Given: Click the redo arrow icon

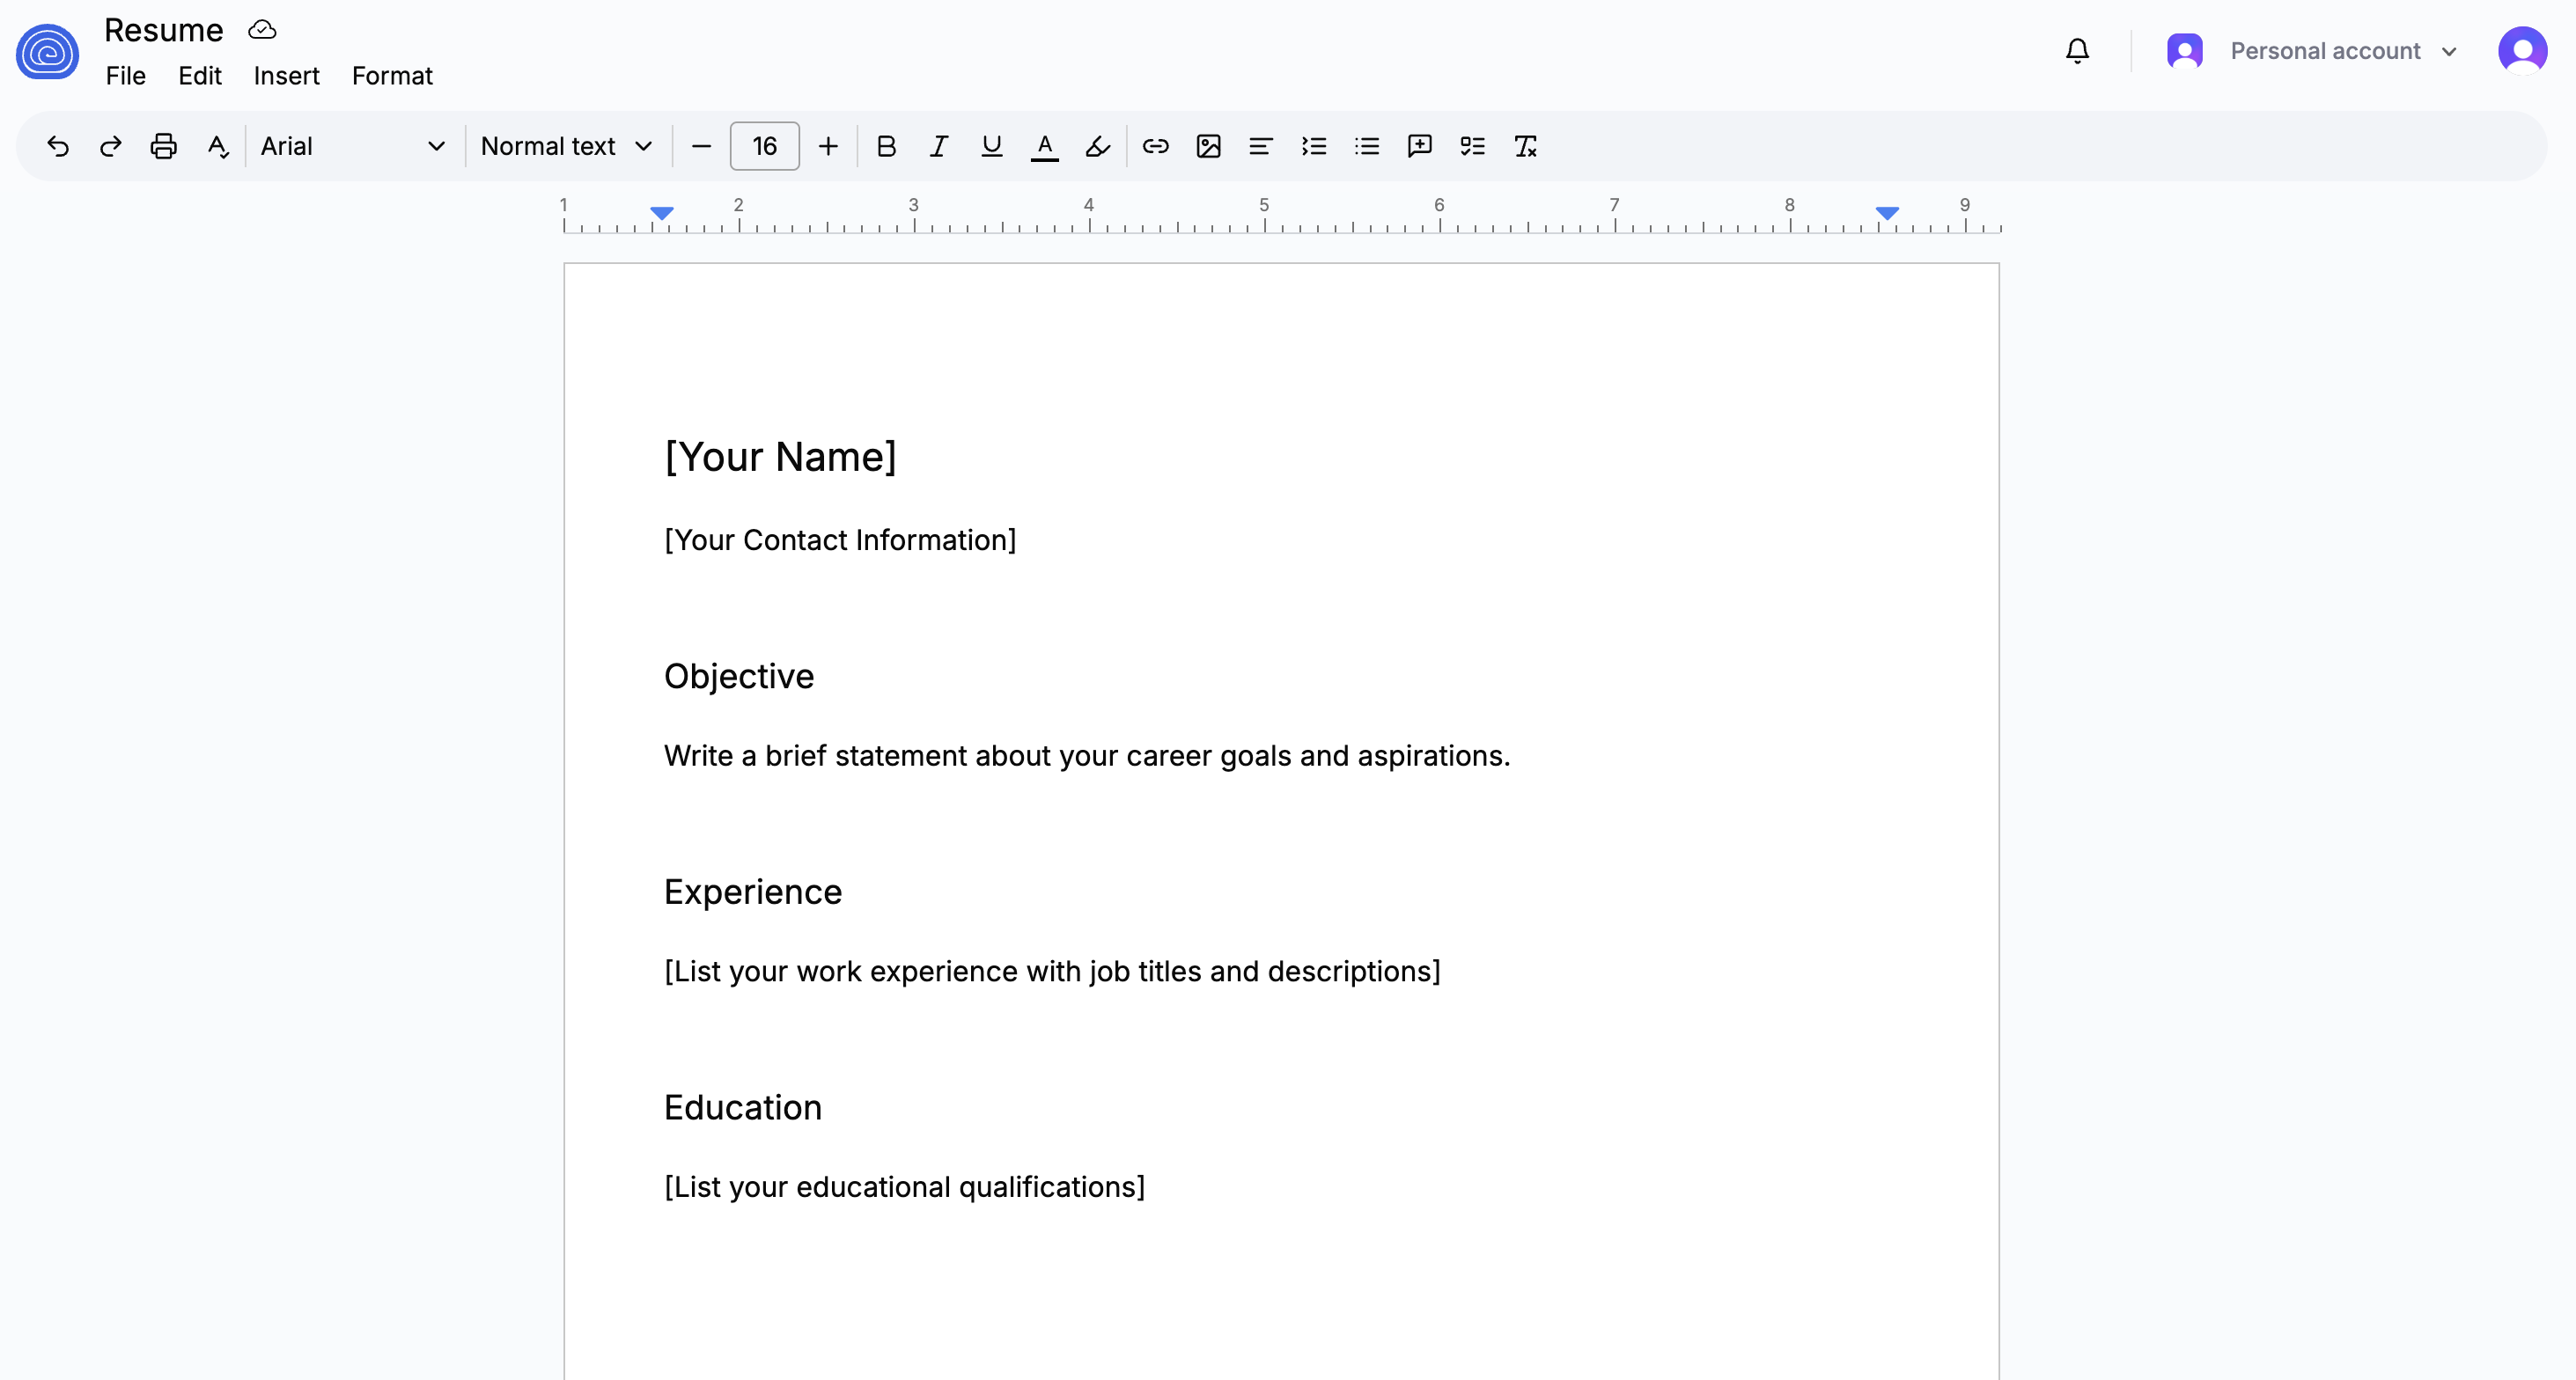Looking at the screenshot, I should click(x=110, y=147).
